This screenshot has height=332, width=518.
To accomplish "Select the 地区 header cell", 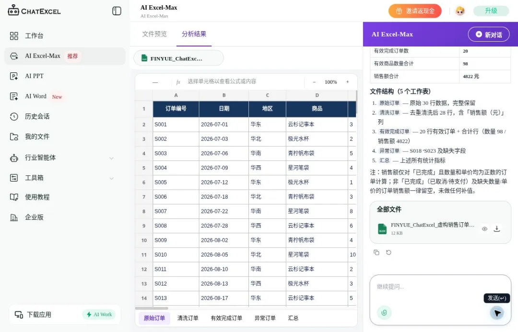I will [267, 109].
